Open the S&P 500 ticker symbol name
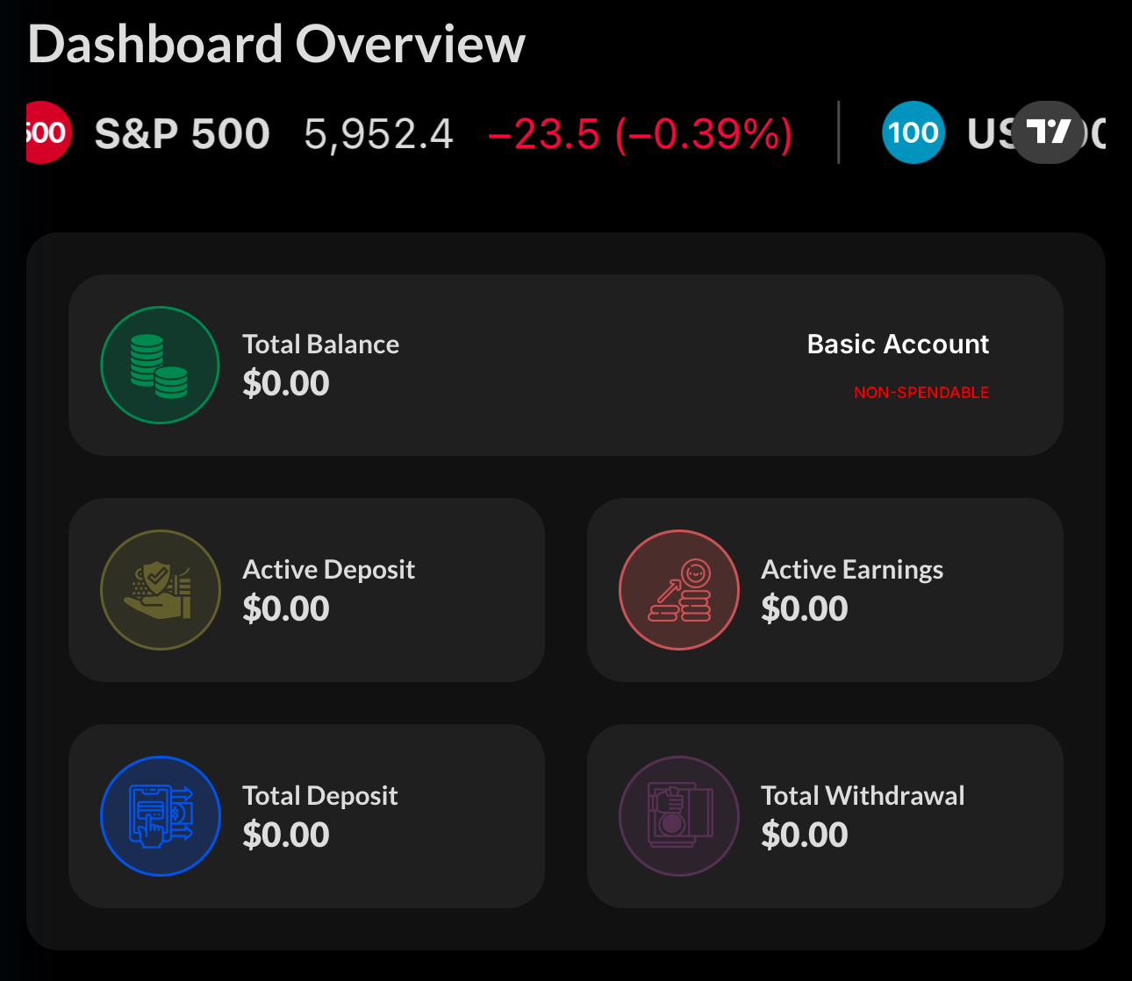The width and height of the screenshot is (1132, 981). [x=182, y=133]
